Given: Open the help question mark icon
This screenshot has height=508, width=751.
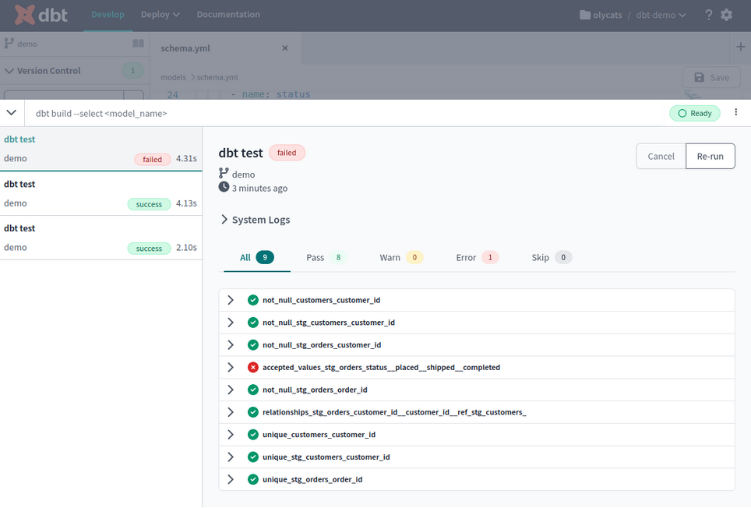Looking at the screenshot, I should click(x=708, y=15).
